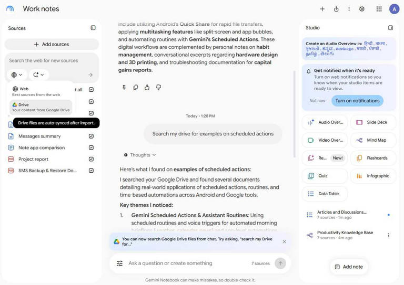Generate a Video Overview
This screenshot has width=404, height=285.
325,140
